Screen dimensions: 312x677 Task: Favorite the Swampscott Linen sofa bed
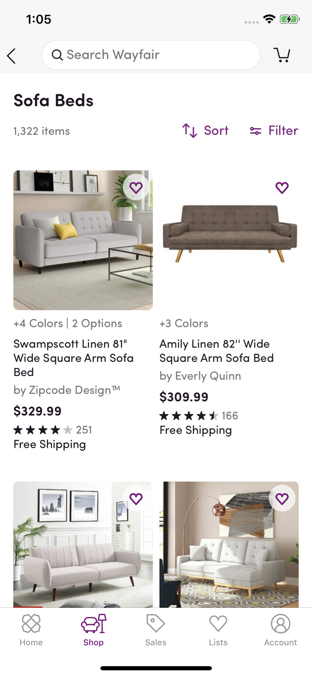point(136,188)
